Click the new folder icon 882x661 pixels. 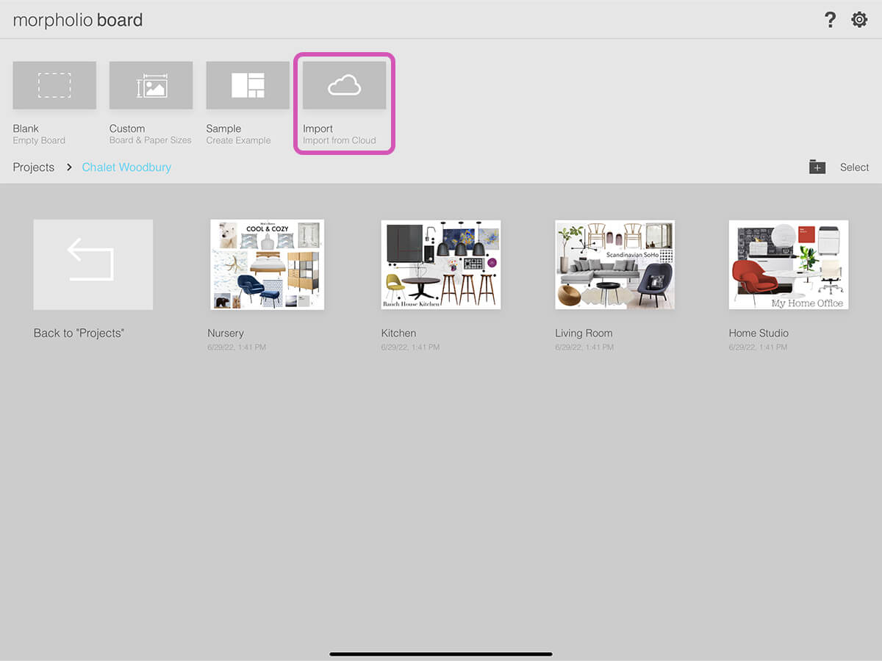(817, 167)
